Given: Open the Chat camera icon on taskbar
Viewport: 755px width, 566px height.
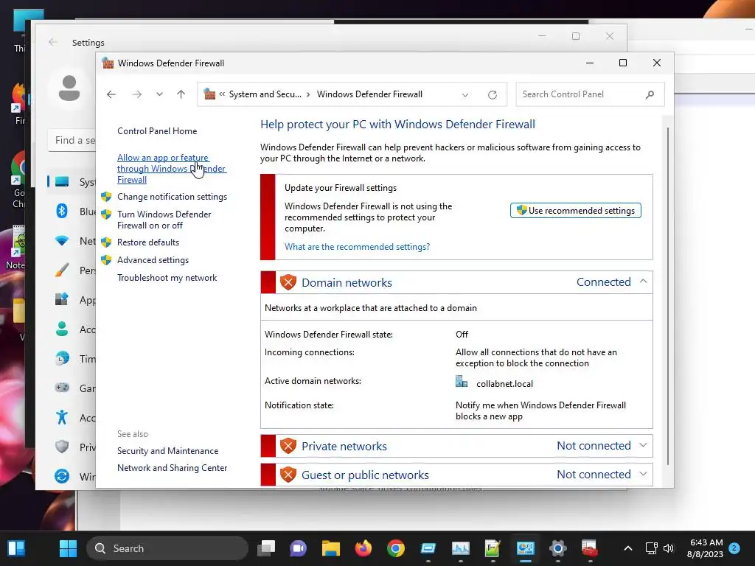Looking at the screenshot, I should [298, 548].
